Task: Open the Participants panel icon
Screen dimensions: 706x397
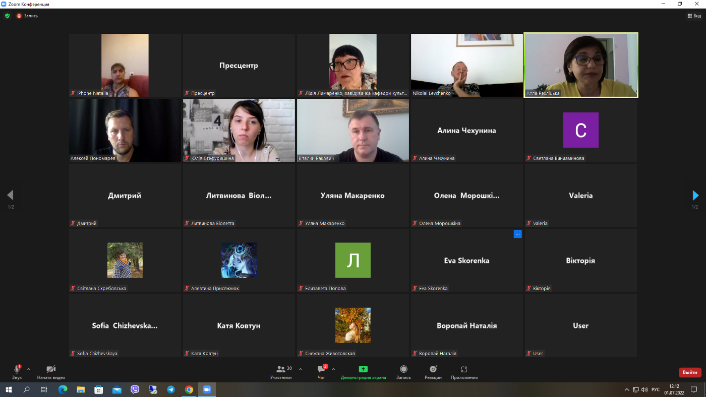Action: (281, 369)
